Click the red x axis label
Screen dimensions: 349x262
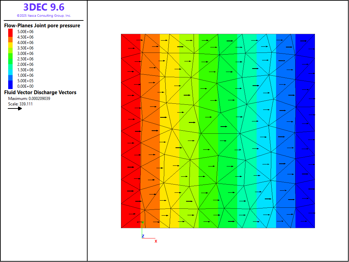pyautogui.click(x=156, y=241)
